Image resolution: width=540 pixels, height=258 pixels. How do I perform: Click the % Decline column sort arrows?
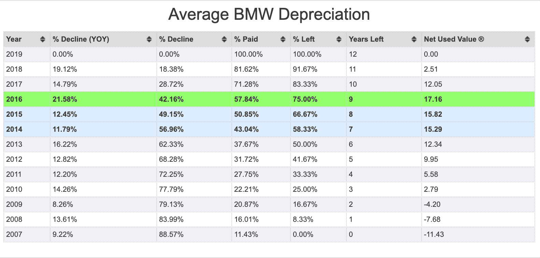click(x=224, y=39)
